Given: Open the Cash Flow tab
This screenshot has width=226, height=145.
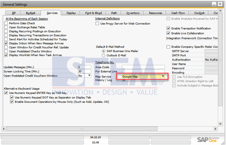Looking at the screenshot, I should pyautogui.click(x=178, y=13).
